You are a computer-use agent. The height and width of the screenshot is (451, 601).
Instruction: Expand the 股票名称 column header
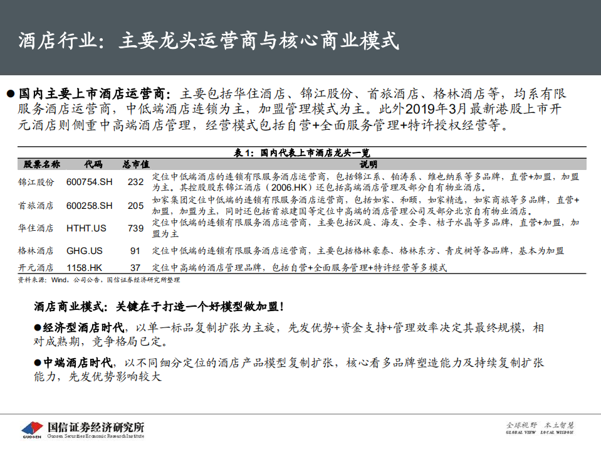click(x=41, y=164)
